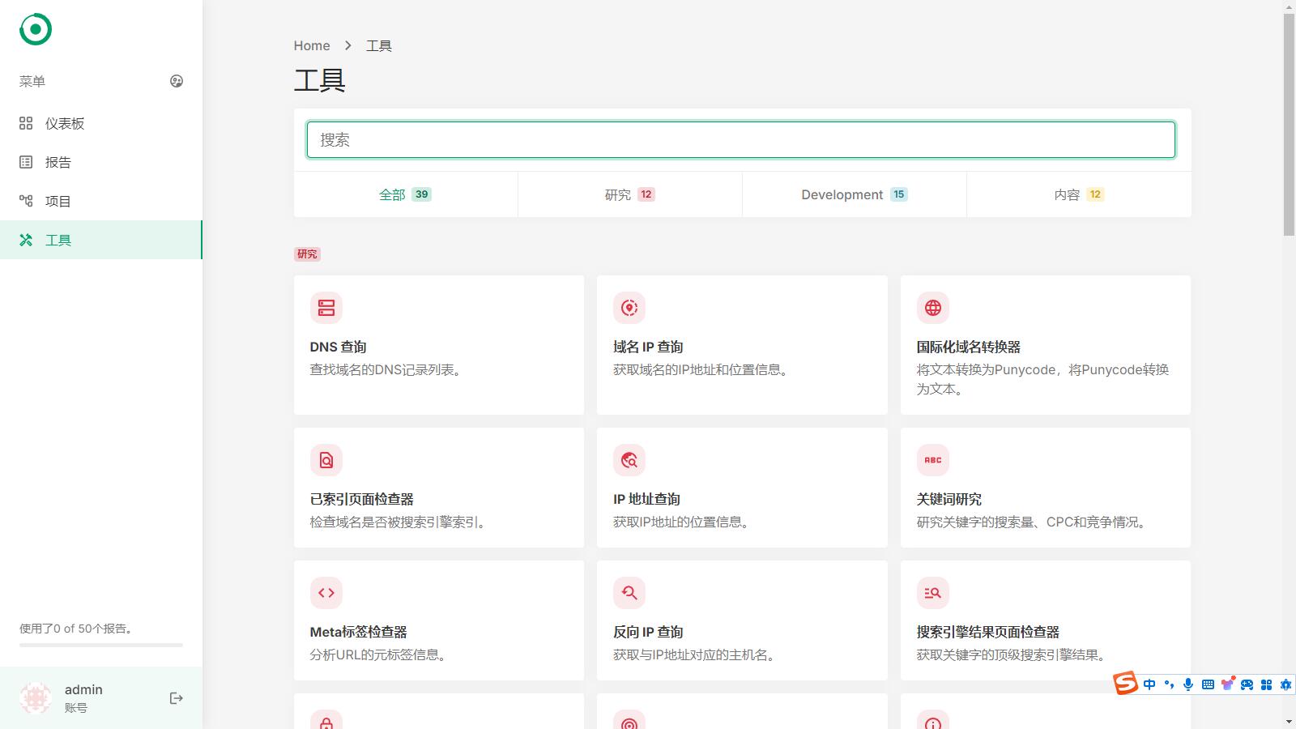This screenshot has width=1296, height=729.
Task: Click the 国际化域名转换器 globe icon
Action: click(x=932, y=308)
